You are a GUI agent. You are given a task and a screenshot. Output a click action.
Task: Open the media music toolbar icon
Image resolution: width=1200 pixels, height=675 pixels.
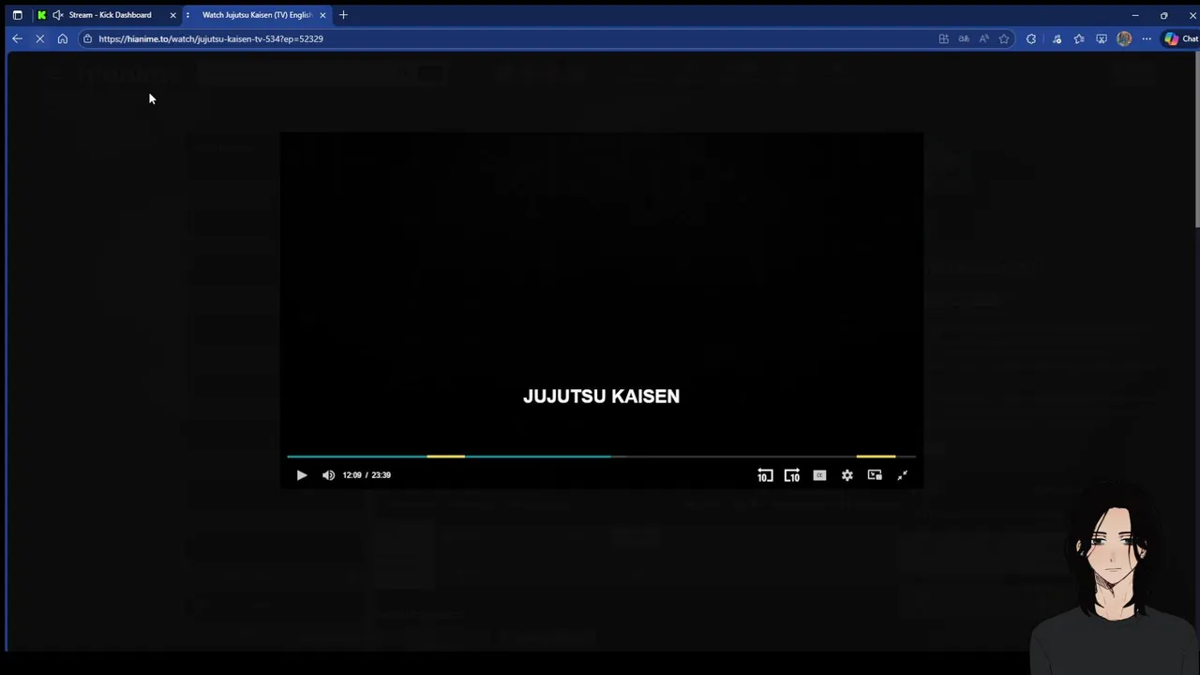coord(1057,38)
